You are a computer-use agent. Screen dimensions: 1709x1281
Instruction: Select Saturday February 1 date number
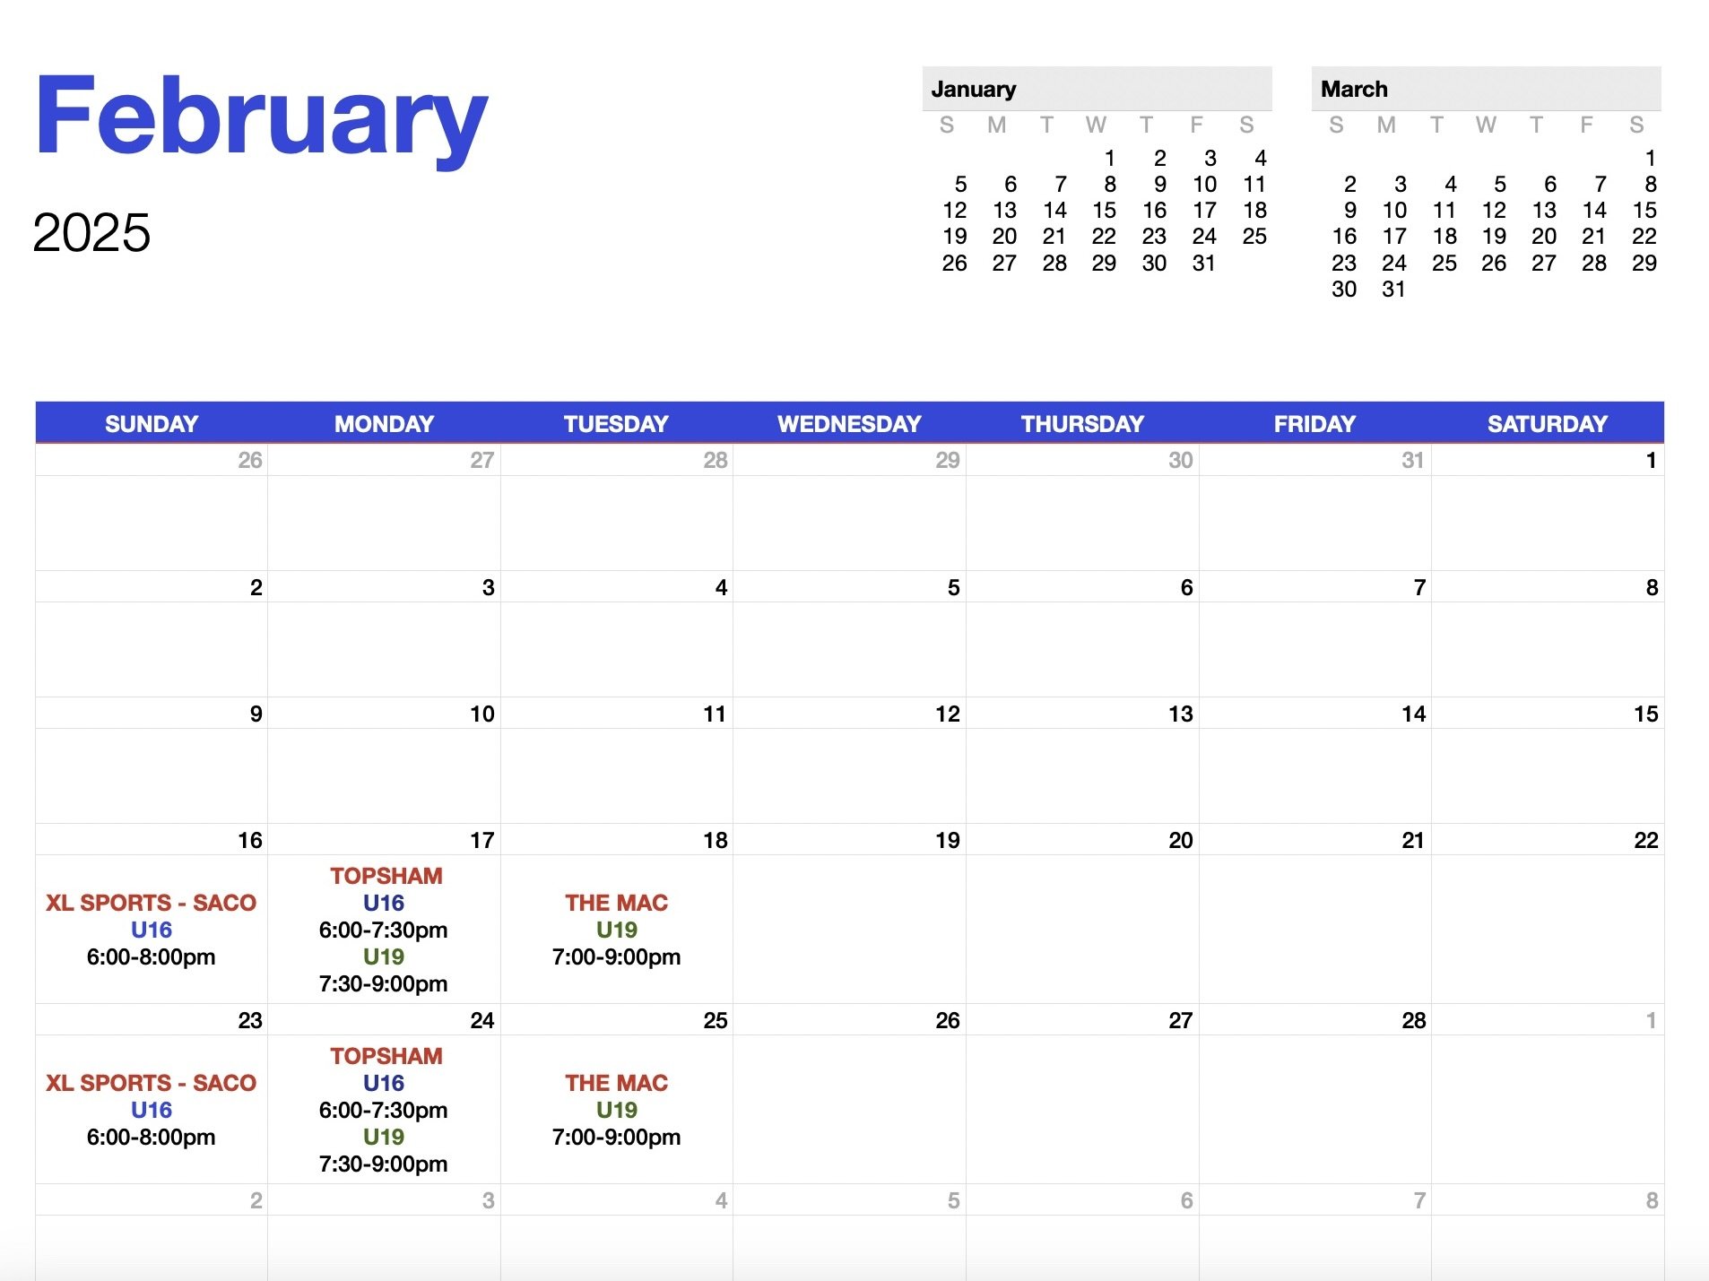pyautogui.click(x=1650, y=461)
